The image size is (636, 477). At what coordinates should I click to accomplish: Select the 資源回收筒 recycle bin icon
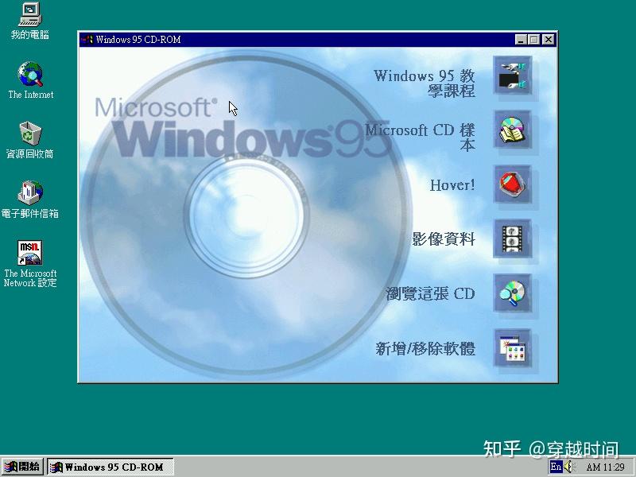pyautogui.click(x=29, y=140)
